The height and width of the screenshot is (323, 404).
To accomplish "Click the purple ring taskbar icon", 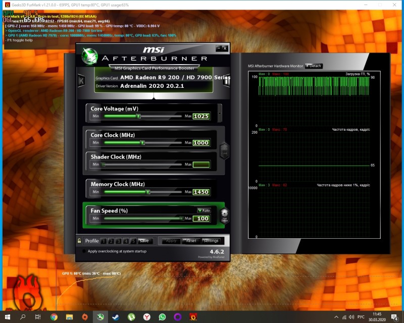I will 178,317.
